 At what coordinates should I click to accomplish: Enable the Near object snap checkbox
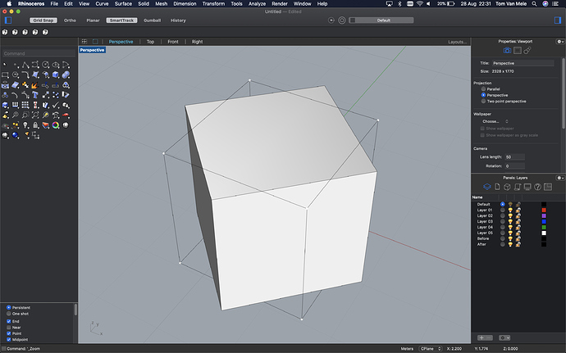(x=8, y=327)
